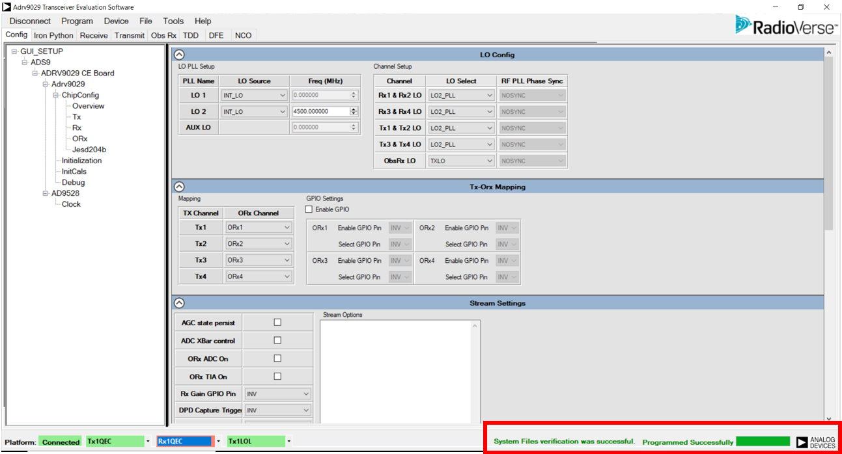
Task: Collapse the ChipConfig tree node
Action: [x=56, y=95]
